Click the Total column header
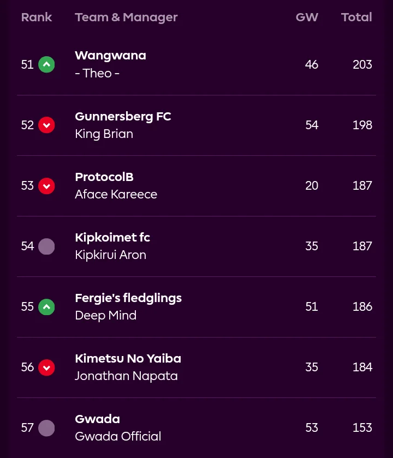393x458 pixels. pyautogui.click(x=356, y=17)
